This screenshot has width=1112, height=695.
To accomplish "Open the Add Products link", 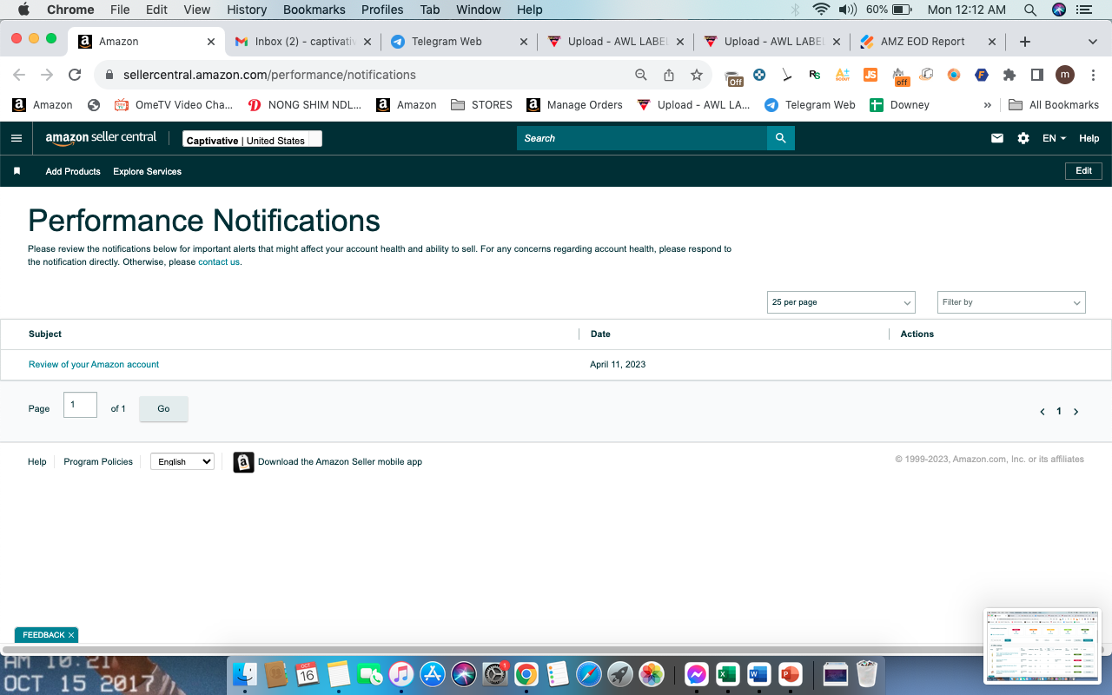I will pos(73,171).
